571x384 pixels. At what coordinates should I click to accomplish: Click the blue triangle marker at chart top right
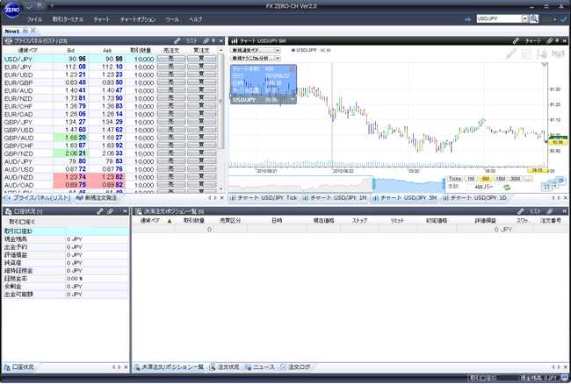[545, 65]
